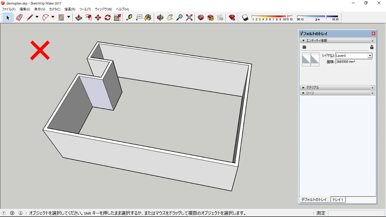Click the back face material swatch
386x217 pixels.
coord(315,59)
